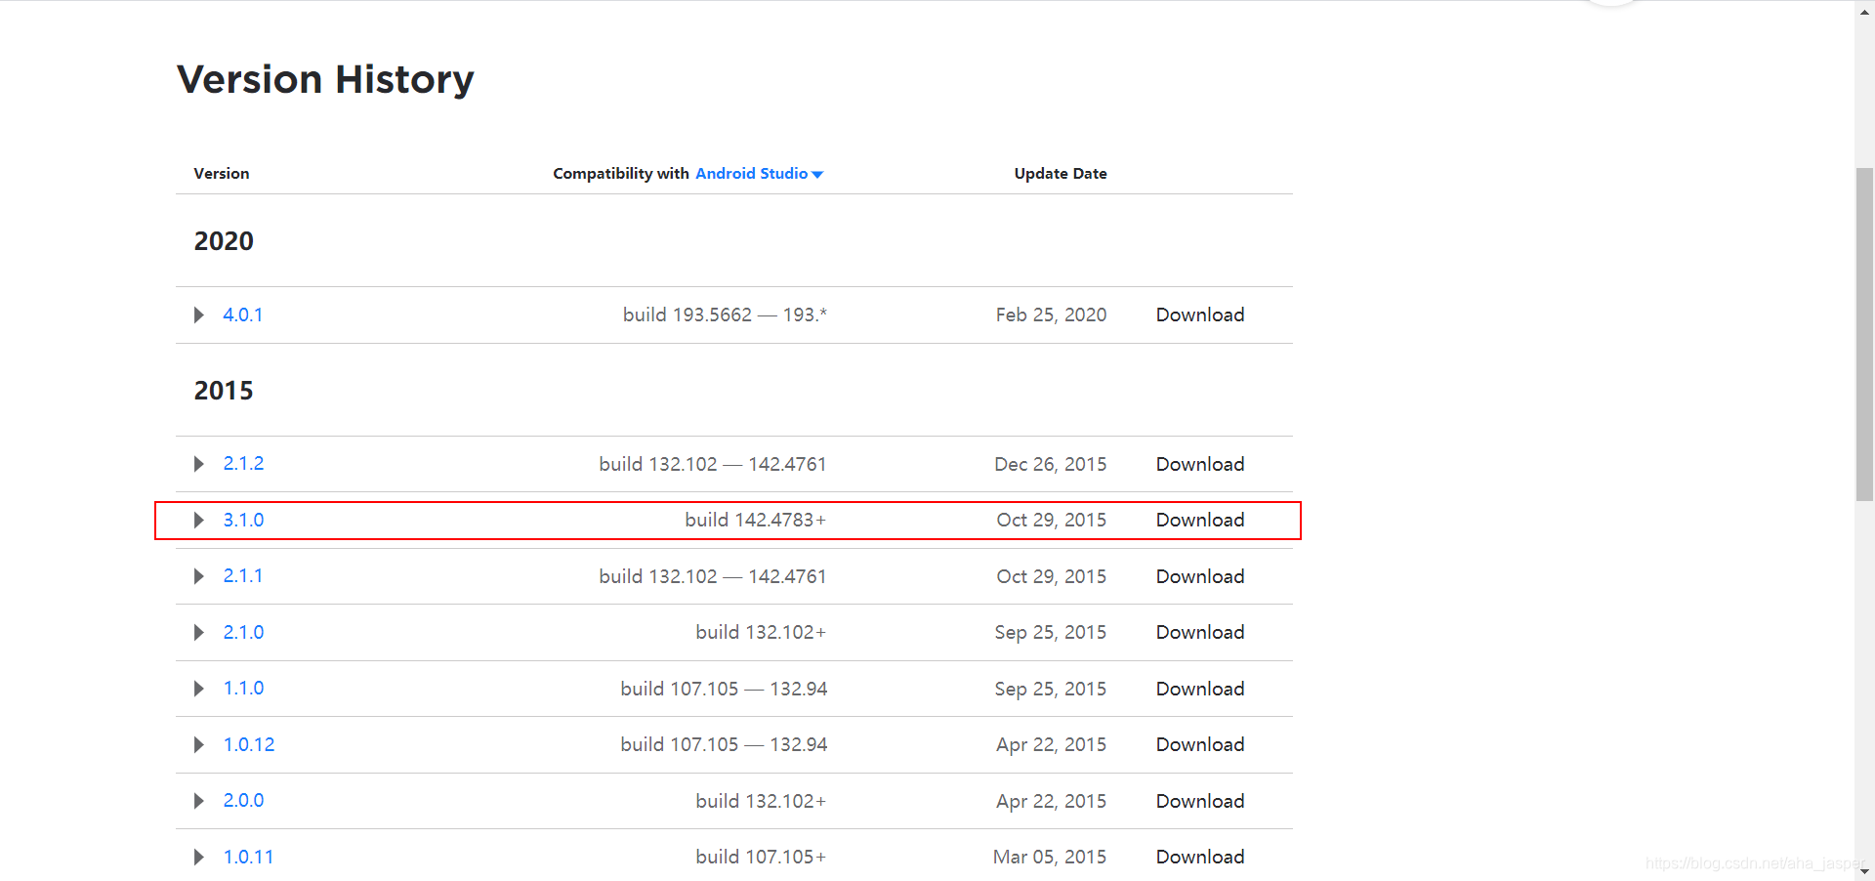Image resolution: width=1875 pixels, height=881 pixels.
Task: Select the 'Sep 25, 2015' date in 2.1.0 row
Action: tap(1051, 632)
